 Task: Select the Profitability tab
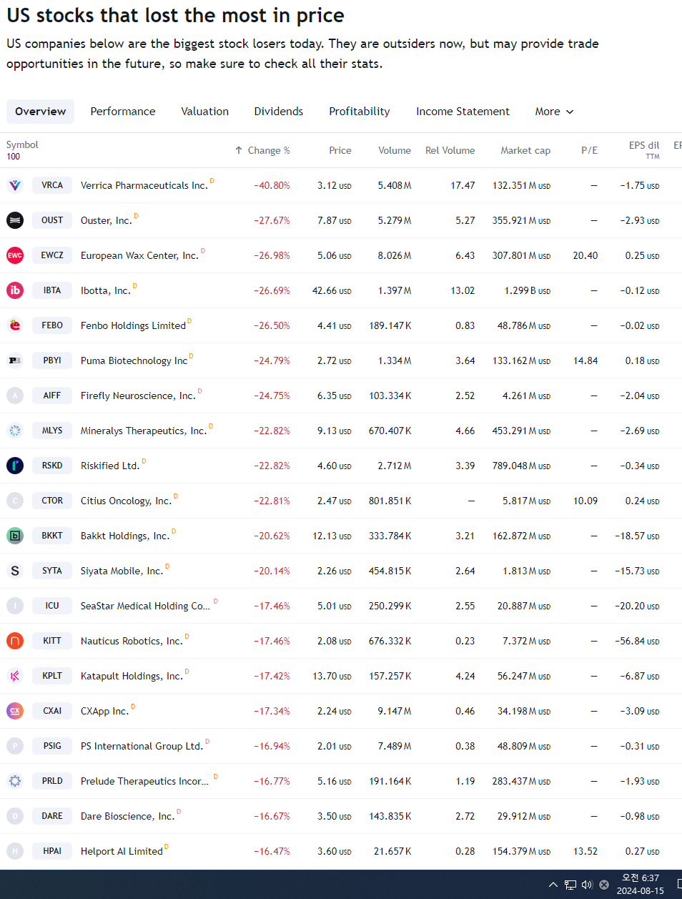click(x=360, y=112)
